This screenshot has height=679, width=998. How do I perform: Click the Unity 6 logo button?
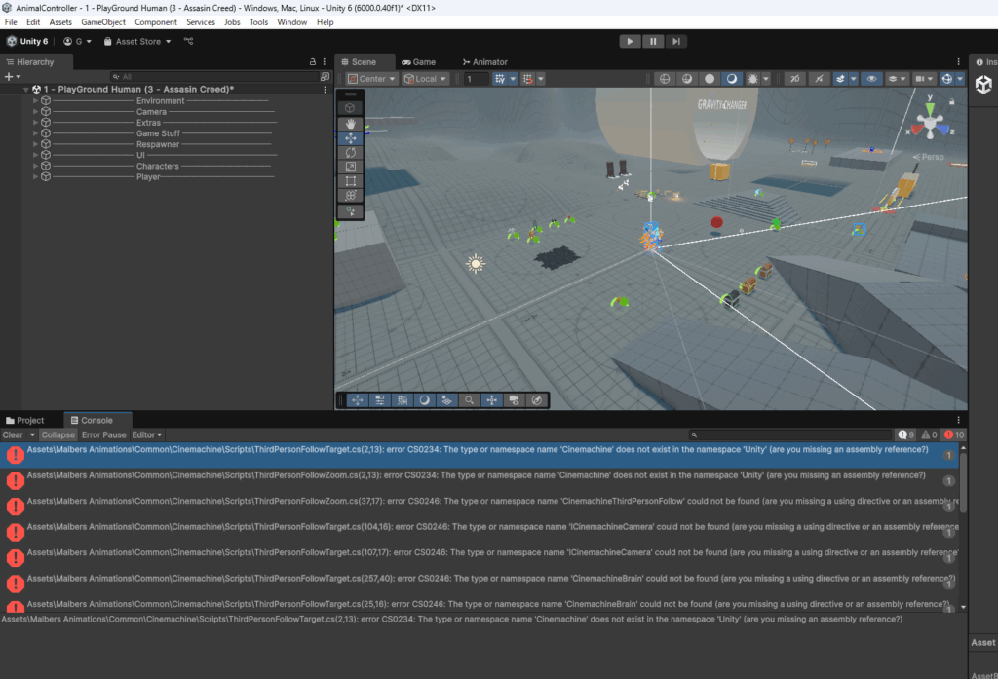tap(27, 41)
